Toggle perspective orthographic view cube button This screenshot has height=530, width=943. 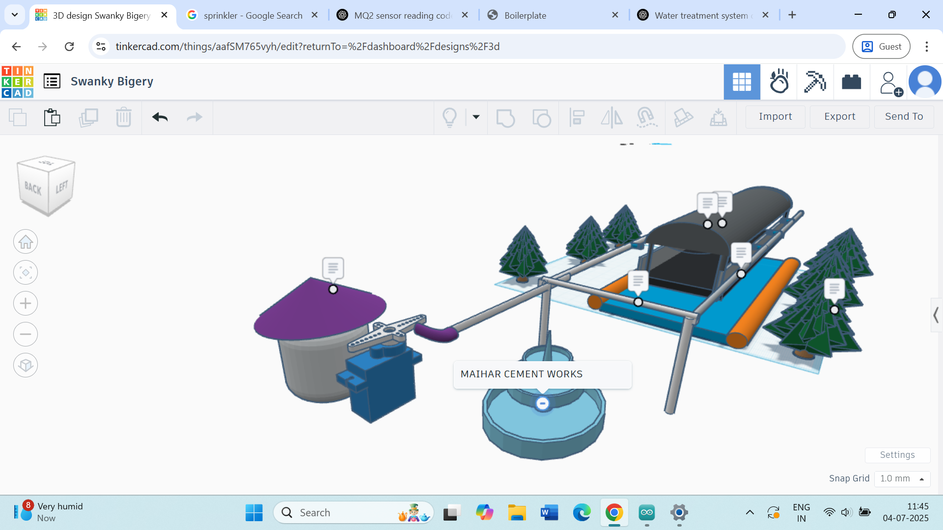click(26, 365)
